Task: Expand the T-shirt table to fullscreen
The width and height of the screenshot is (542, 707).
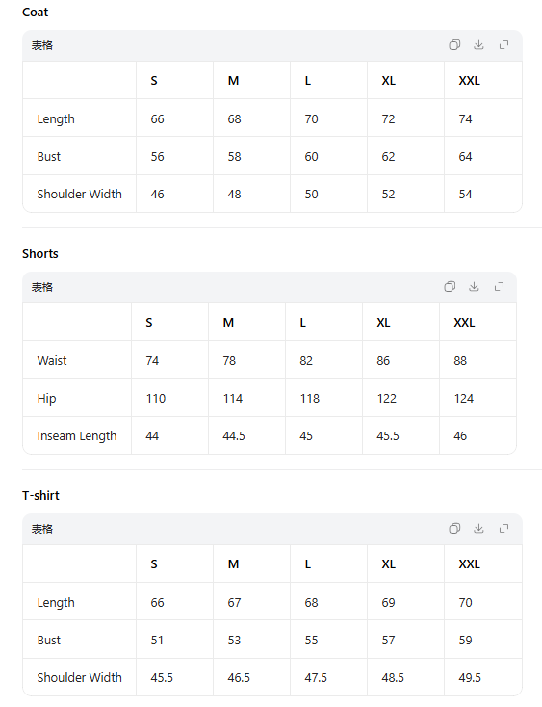Action: 503,529
